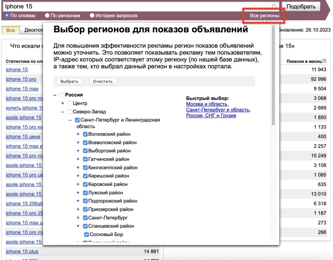Viewport: 333px width, 260px height.
Task: Check the Россия checkbox
Action: (x=62, y=95)
